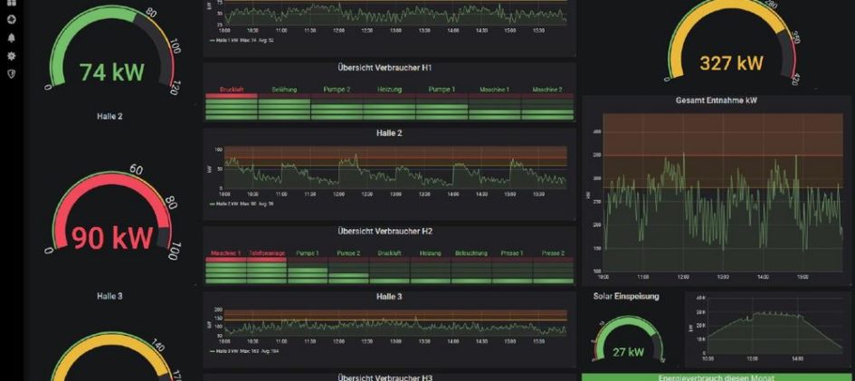This screenshot has height=381, width=855.
Task: Select the Presse 2 bar gauge column
Action: 554,267
